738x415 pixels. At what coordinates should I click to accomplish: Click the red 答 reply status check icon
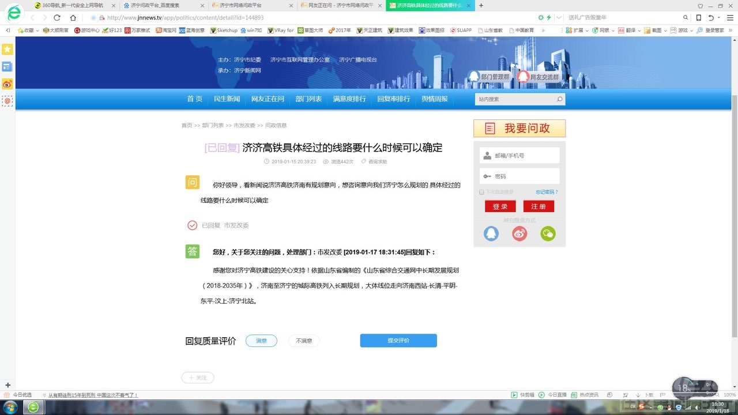point(193,225)
